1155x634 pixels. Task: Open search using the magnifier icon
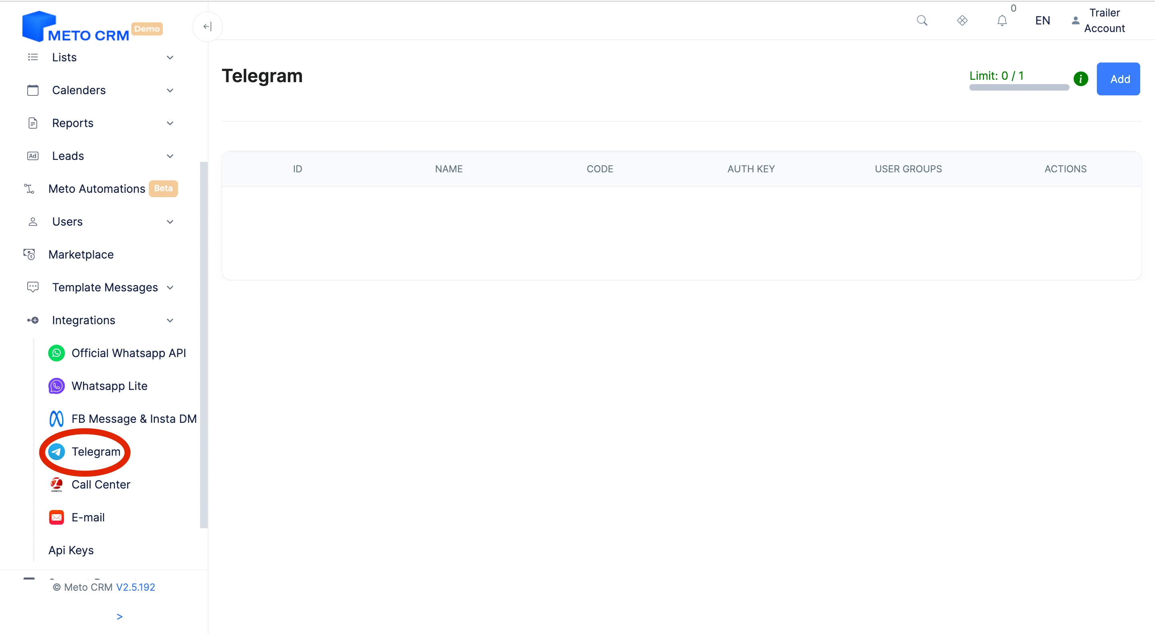[922, 20]
